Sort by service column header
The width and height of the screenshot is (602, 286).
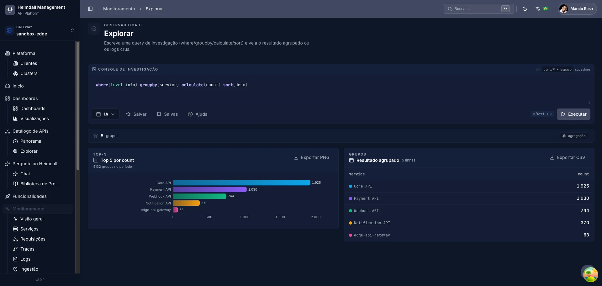point(357,174)
